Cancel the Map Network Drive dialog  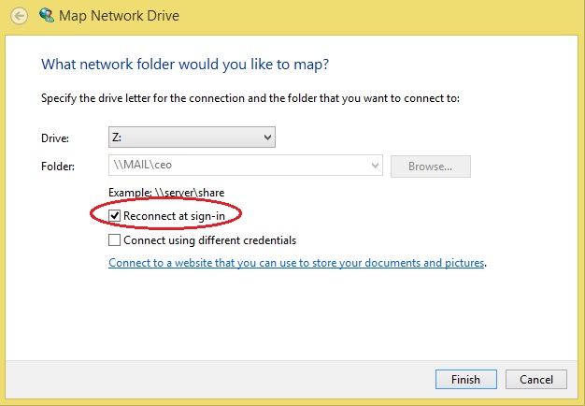pyautogui.click(x=536, y=380)
